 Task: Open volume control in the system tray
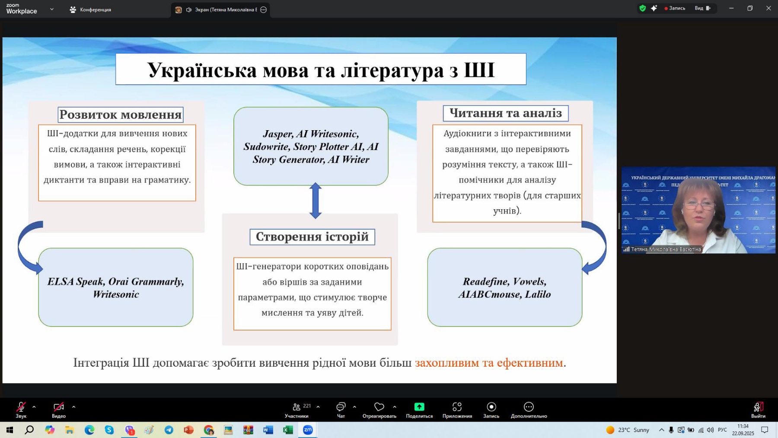pos(711,430)
